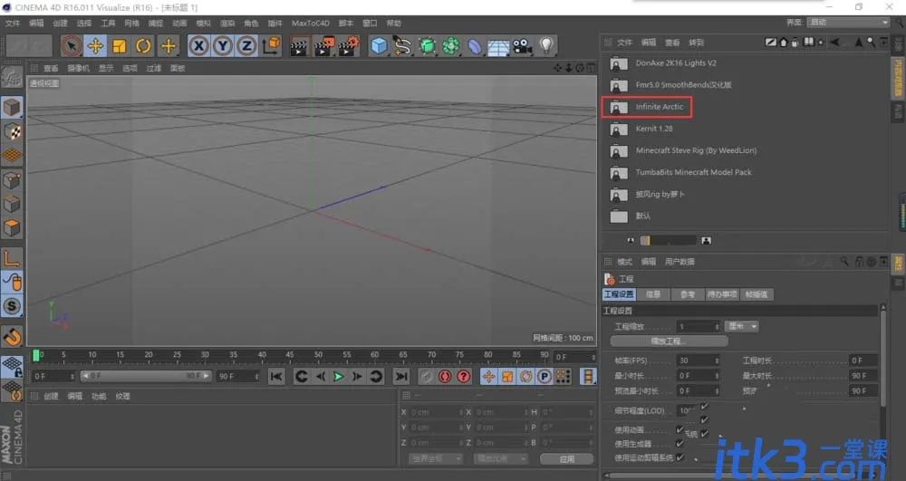Click the timeline preview range slider
This screenshot has height=481, width=906.
tap(146, 376)
